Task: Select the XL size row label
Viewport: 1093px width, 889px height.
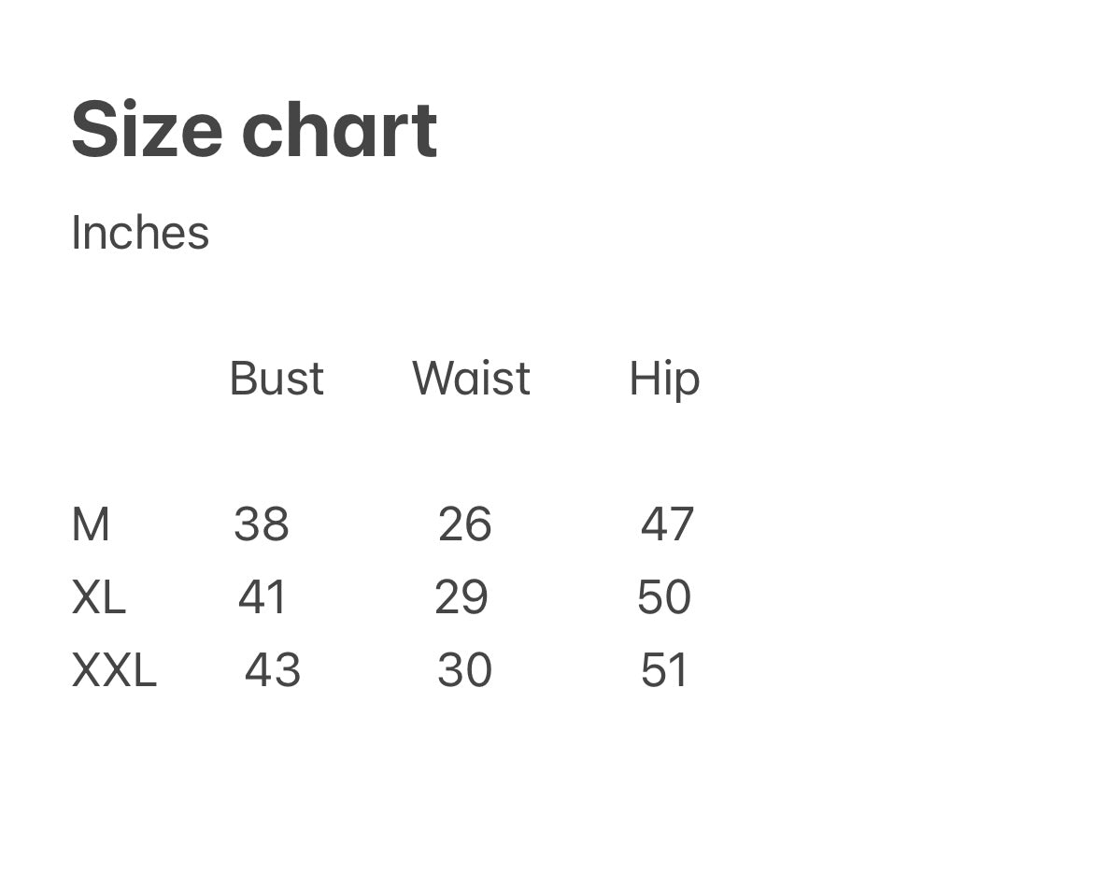Action: (98, 597)
